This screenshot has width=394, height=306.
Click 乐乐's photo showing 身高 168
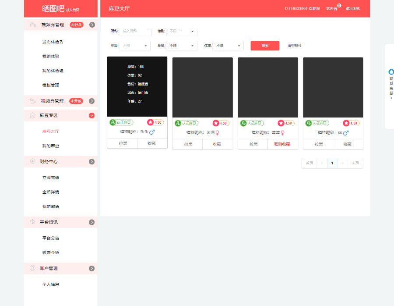pos(137,86)
